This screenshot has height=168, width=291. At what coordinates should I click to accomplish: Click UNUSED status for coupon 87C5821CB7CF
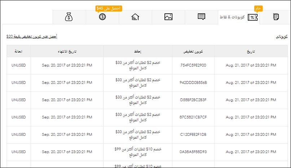(x=18, y=117)
